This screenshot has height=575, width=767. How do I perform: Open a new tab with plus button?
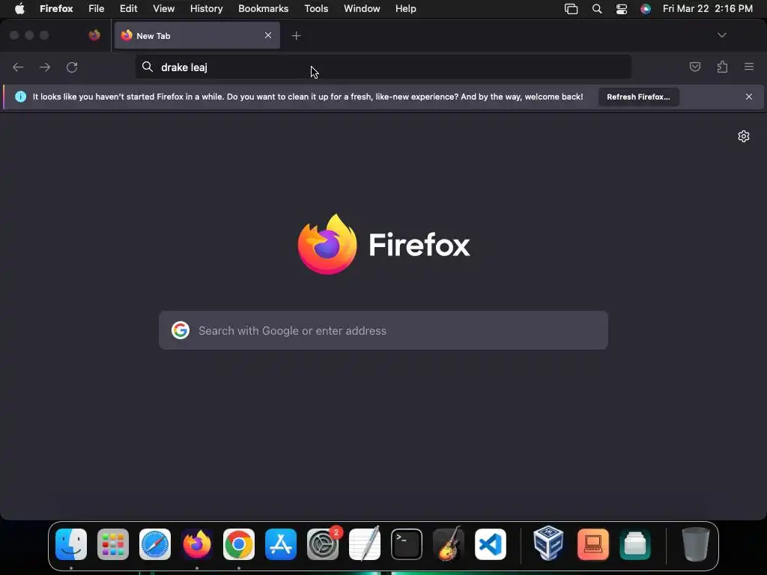[296, 36]
